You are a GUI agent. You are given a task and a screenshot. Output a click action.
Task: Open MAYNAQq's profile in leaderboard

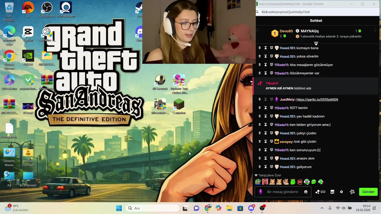coord(310,31)
